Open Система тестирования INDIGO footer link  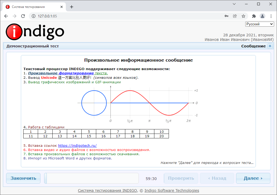[107, 191]
